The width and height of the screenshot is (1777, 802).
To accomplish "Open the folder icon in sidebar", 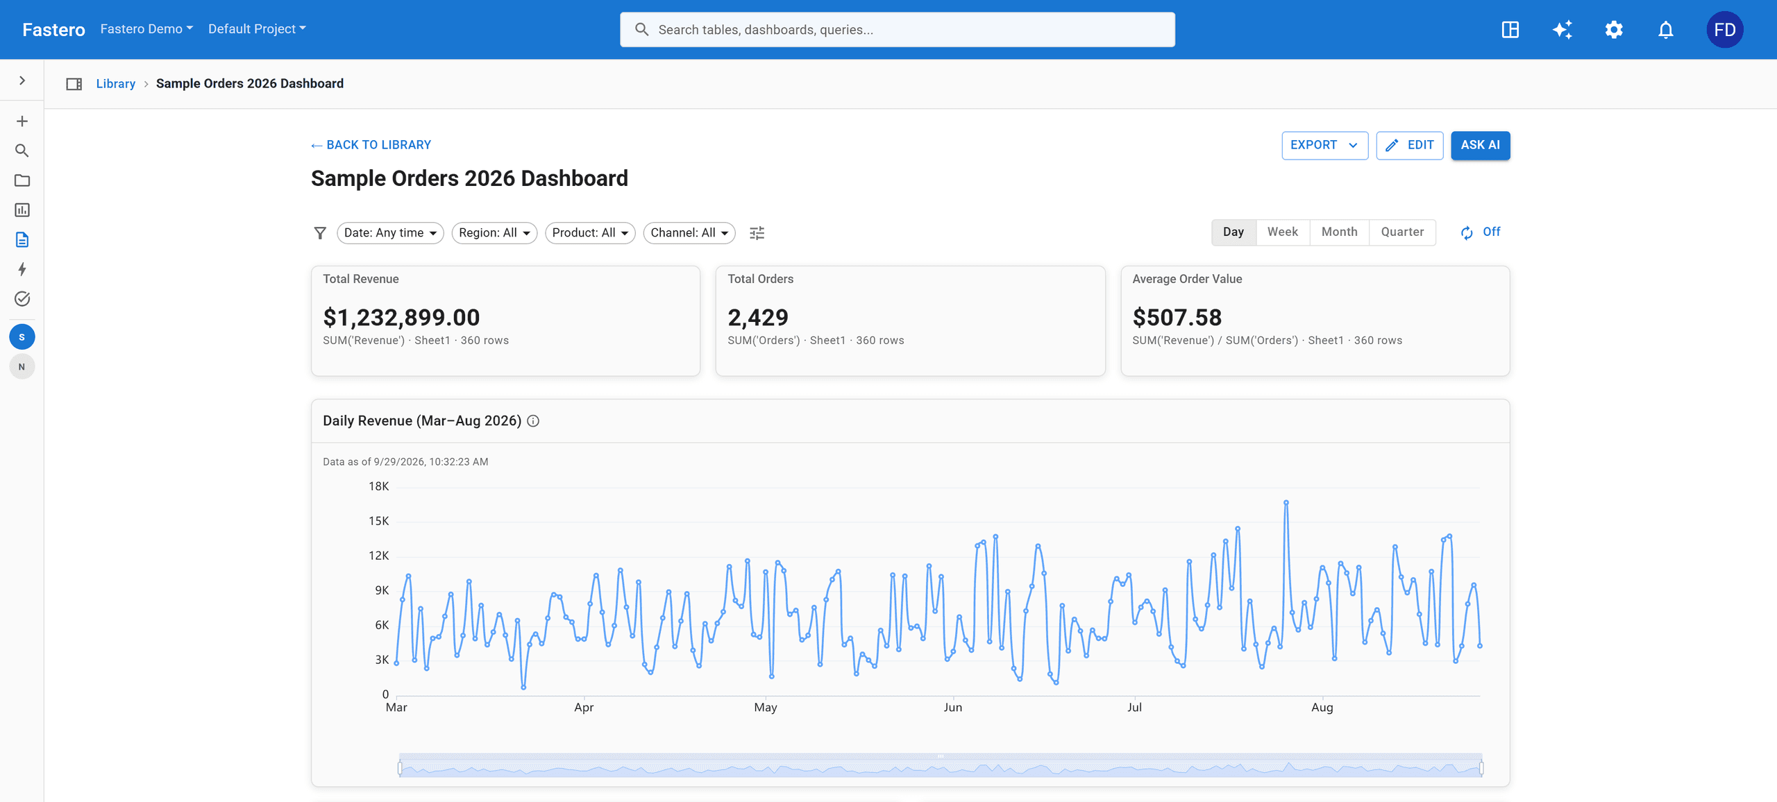I will pos(22,180).
